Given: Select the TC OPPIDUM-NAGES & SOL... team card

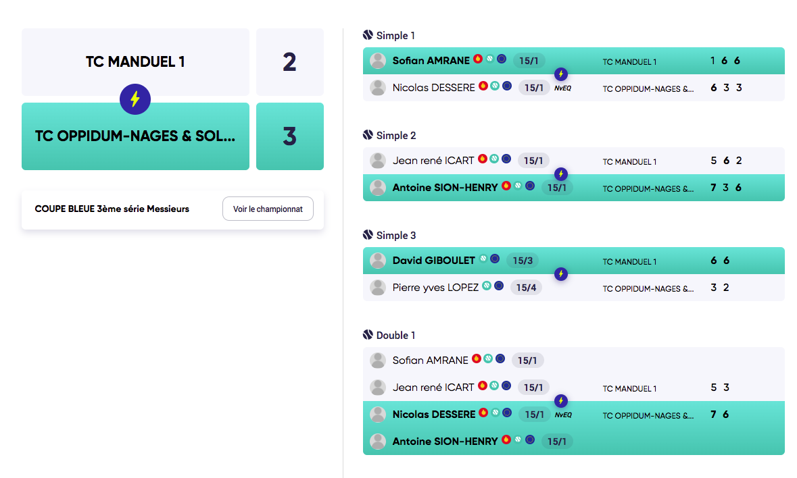Looking at the screenshot, I should coord(135,136).
